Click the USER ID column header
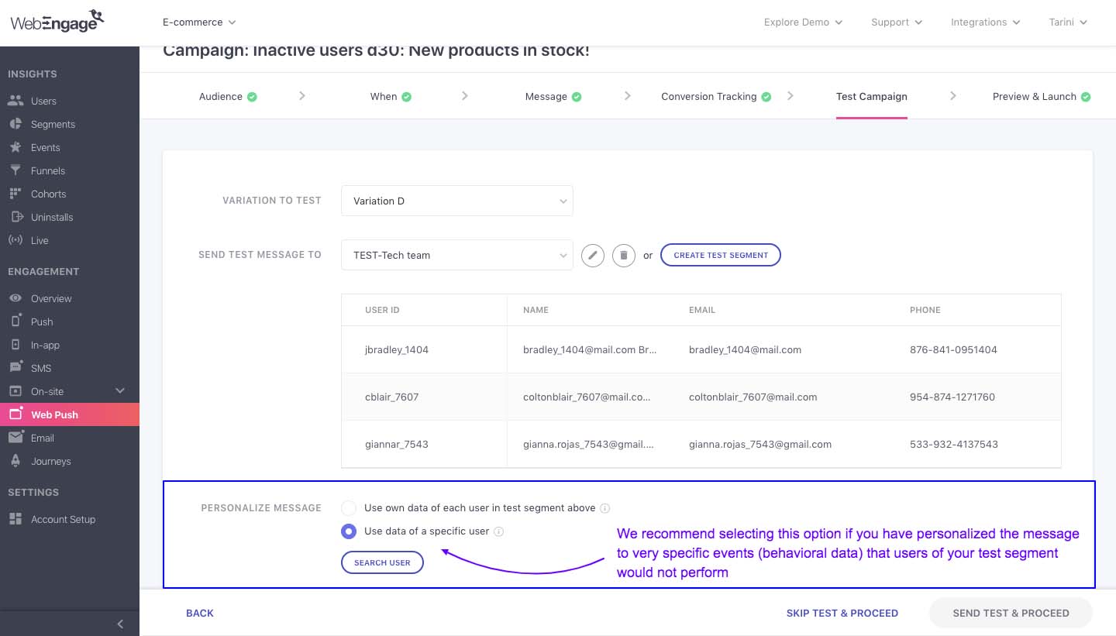 [382, 310]
